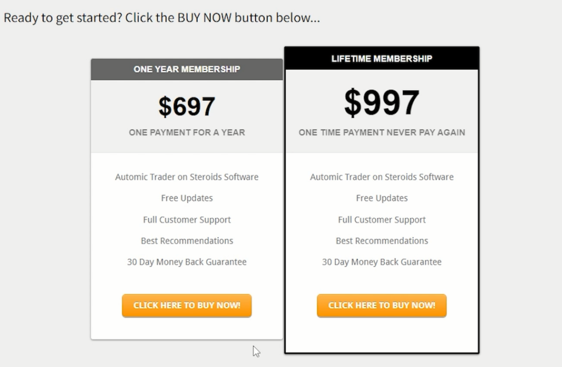Click the $697 price text
Image resolution: width=562 pixels, height=367 pixels.
pos(187,106)
